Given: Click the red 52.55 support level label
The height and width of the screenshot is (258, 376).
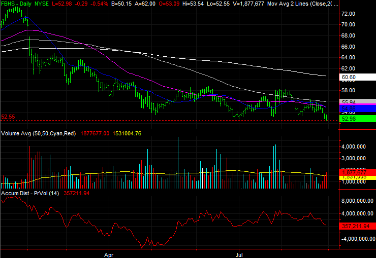Looking at the screenshot, I should click(8, 117).
